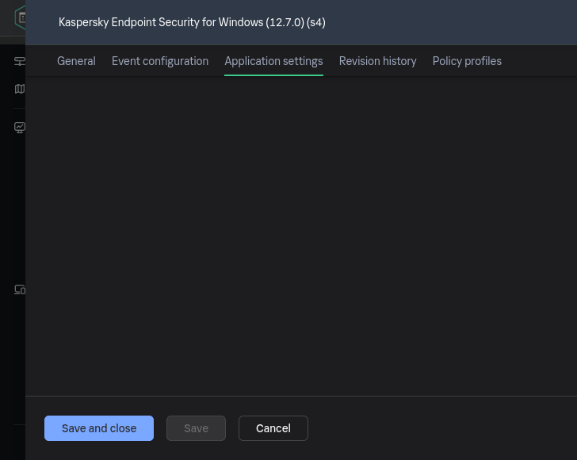Click dimmed sidebar below the devices icon
This screenshot has width=577, height=460.
pyautogui.click(x=12, y=357)
